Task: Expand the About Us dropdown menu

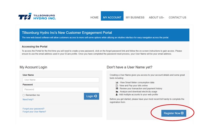Action: coord(156,18)
